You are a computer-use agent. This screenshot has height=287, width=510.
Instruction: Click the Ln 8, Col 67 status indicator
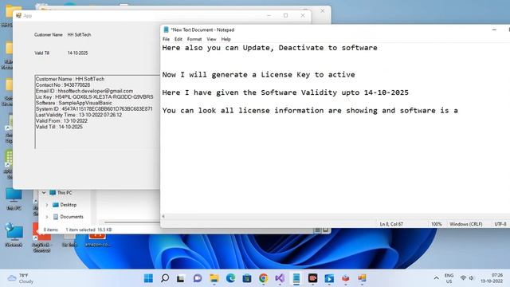pos(391,224)
